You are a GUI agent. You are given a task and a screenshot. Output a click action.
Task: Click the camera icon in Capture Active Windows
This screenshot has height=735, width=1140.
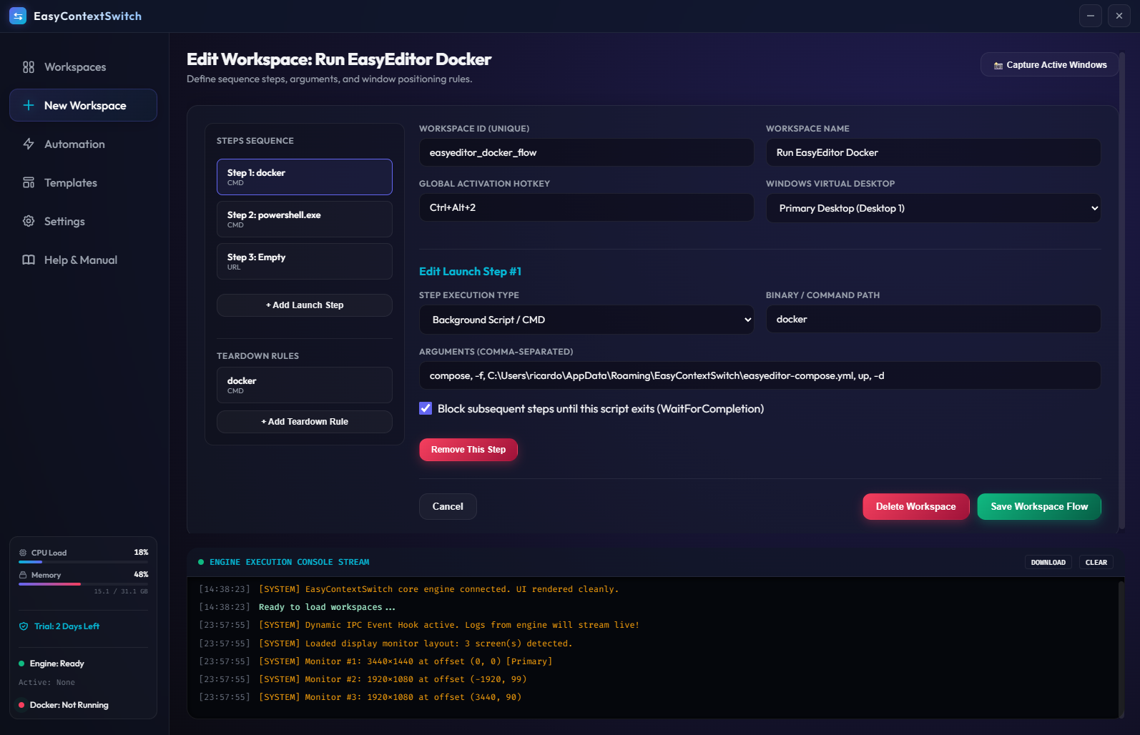[998, 65]
